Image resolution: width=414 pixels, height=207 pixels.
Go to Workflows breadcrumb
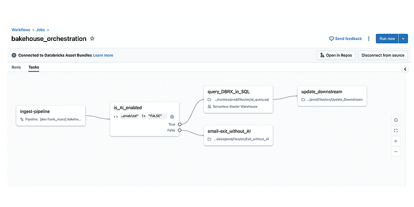(20, 30)
